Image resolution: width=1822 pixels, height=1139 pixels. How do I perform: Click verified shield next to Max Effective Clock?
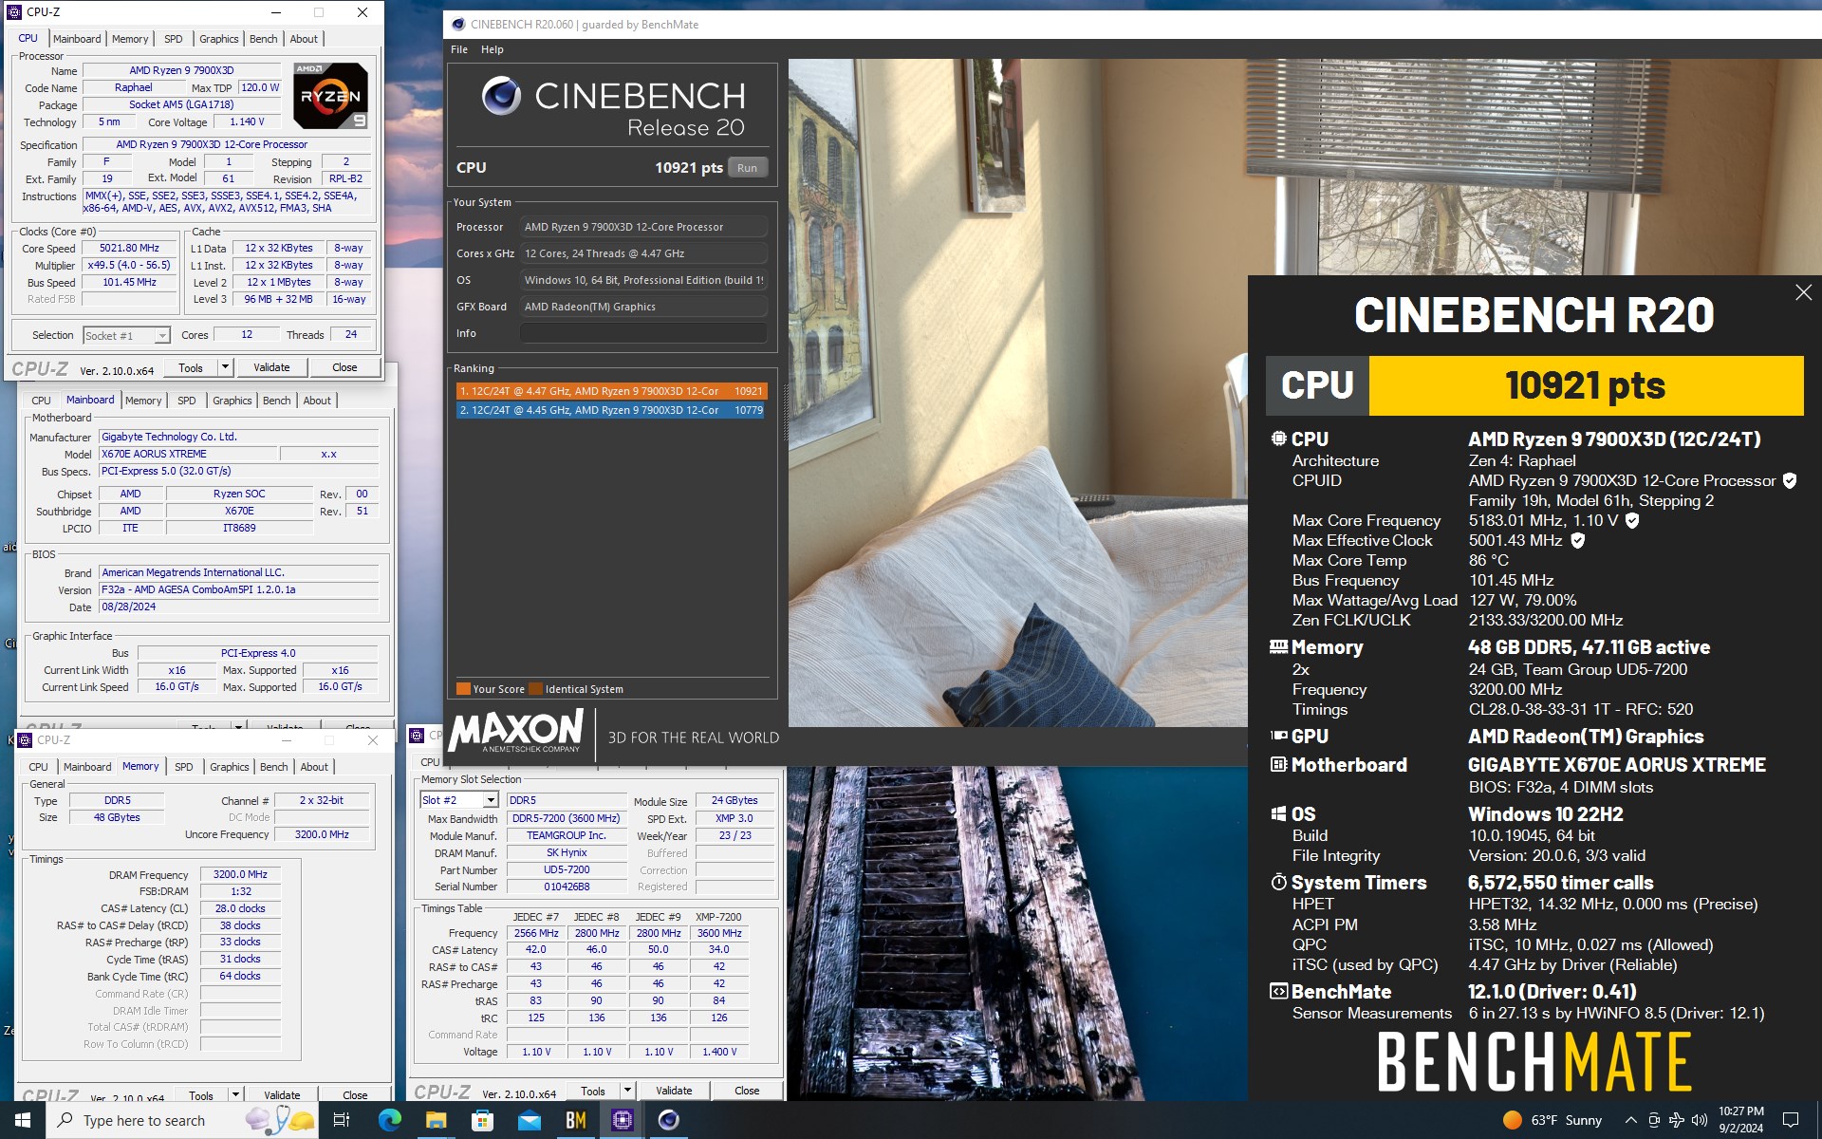1577,540
